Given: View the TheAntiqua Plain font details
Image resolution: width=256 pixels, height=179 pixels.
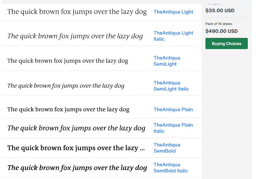Looking at the screenshot, I should [173, 109].
